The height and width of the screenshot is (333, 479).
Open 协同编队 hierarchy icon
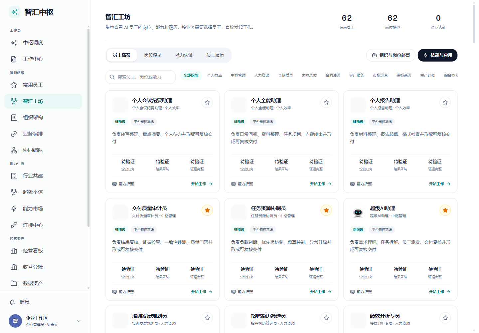[14, 150]
